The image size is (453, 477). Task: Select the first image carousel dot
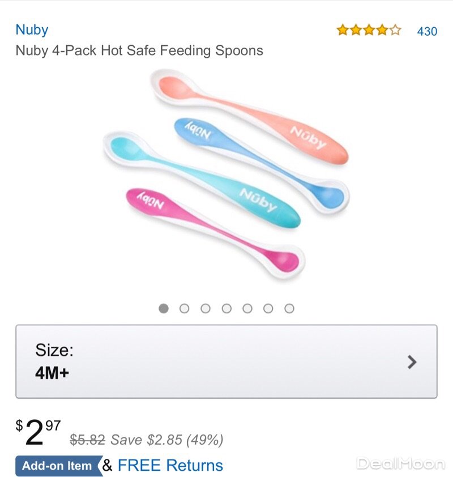pyautogui.click(x=164, y=308)
